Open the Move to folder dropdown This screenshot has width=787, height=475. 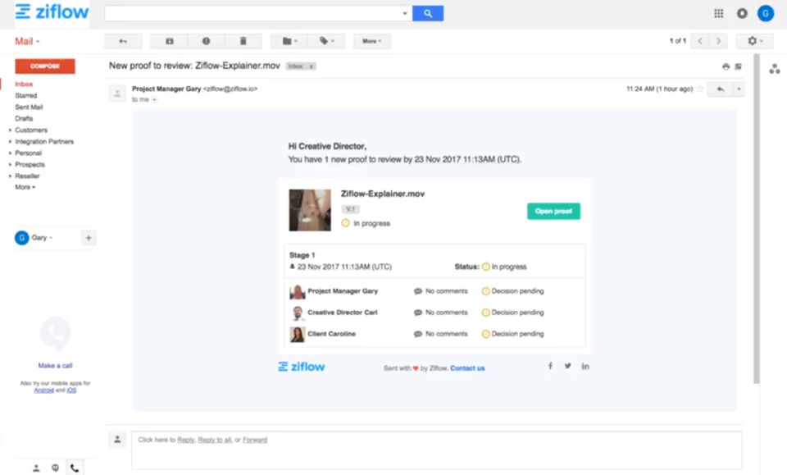point(289,41)
